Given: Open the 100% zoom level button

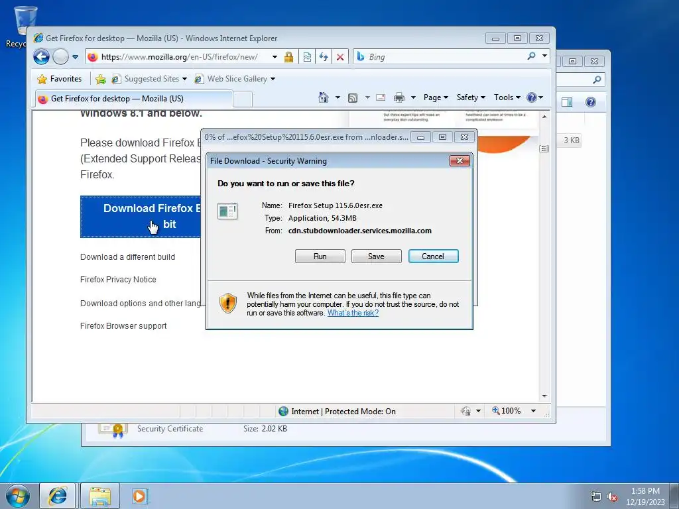Looking at the screenshot, I should click(506, 411).
